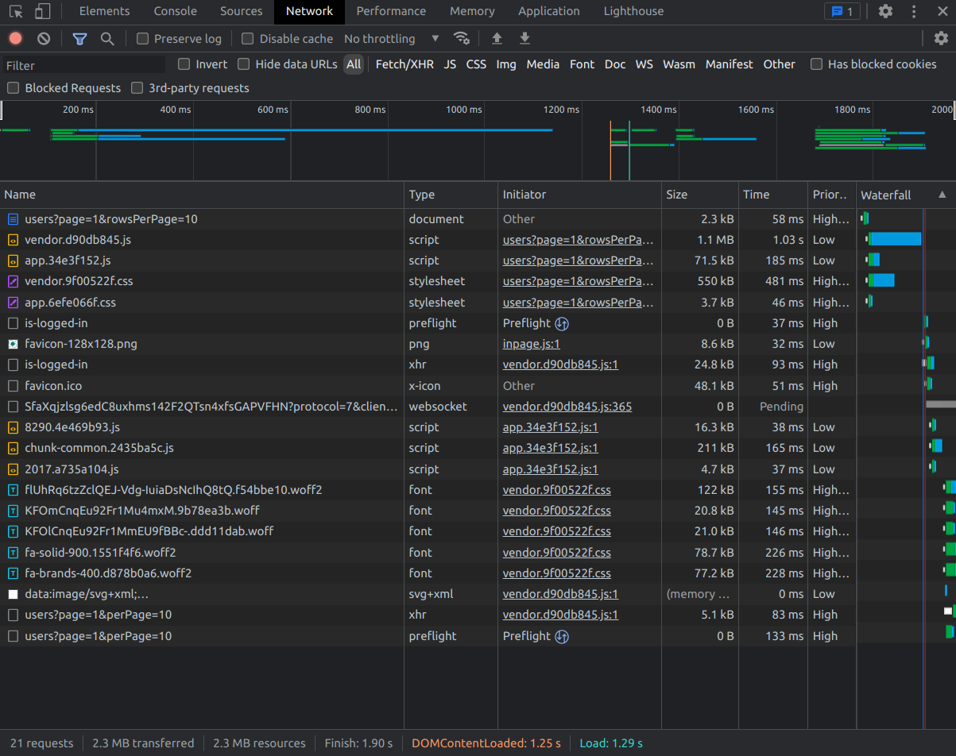
Task: Open the network search panel
Action: tap(107, 38)
